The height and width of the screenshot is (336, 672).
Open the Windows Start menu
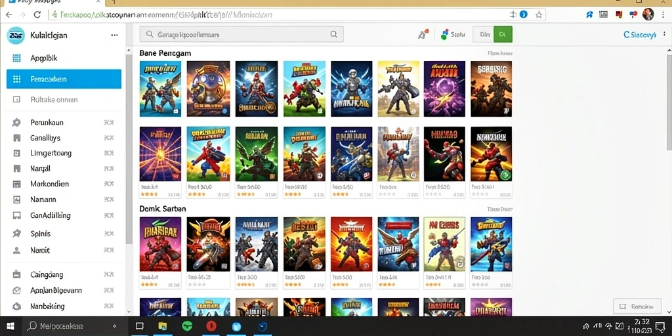[x=10, y=326]
